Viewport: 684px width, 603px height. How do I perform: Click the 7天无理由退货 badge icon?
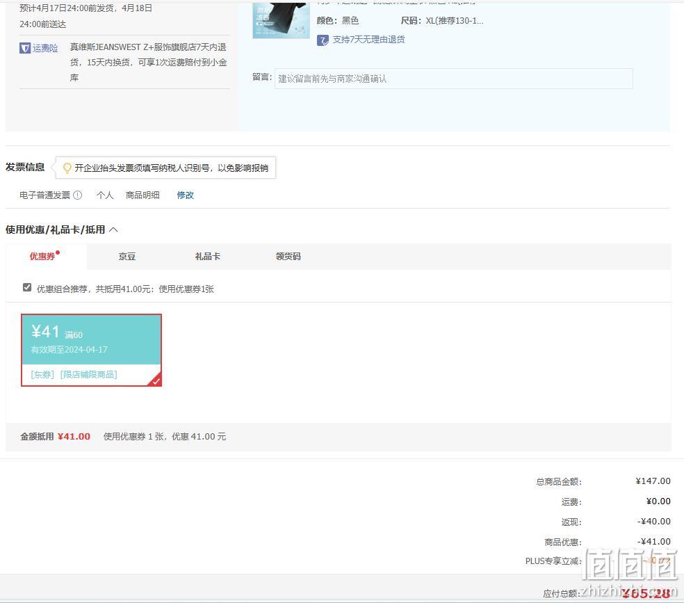(x=323, y=40)
